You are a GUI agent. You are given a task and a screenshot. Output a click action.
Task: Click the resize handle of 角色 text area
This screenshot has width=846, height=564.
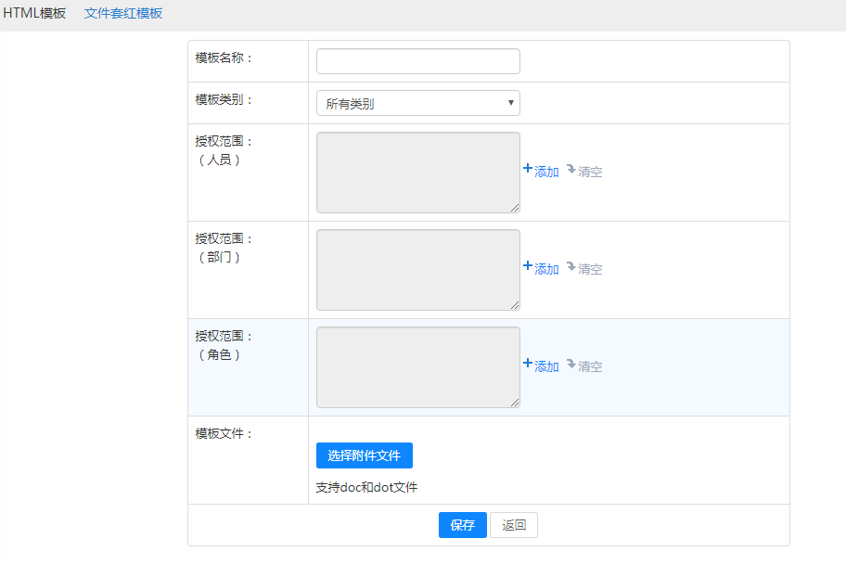(515, 404)
